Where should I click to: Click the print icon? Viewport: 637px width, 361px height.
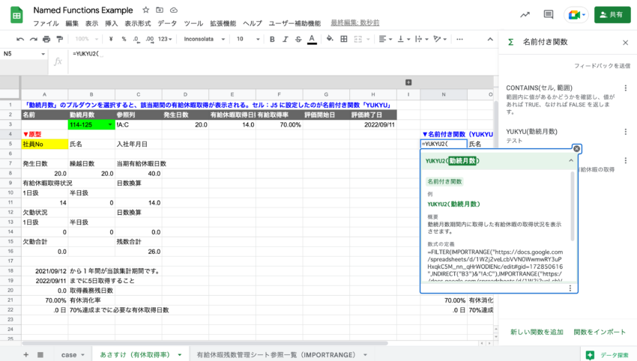pos(46,39)
